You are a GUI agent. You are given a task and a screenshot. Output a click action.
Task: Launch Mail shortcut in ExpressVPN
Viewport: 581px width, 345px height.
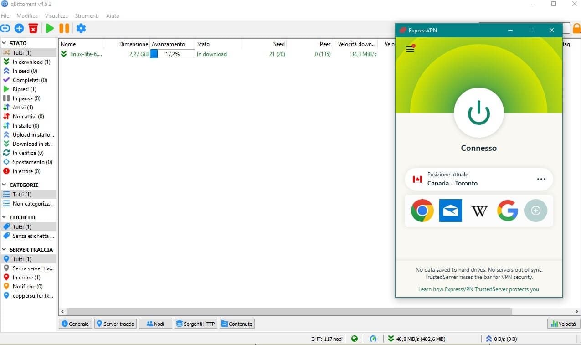coord(451,211)
